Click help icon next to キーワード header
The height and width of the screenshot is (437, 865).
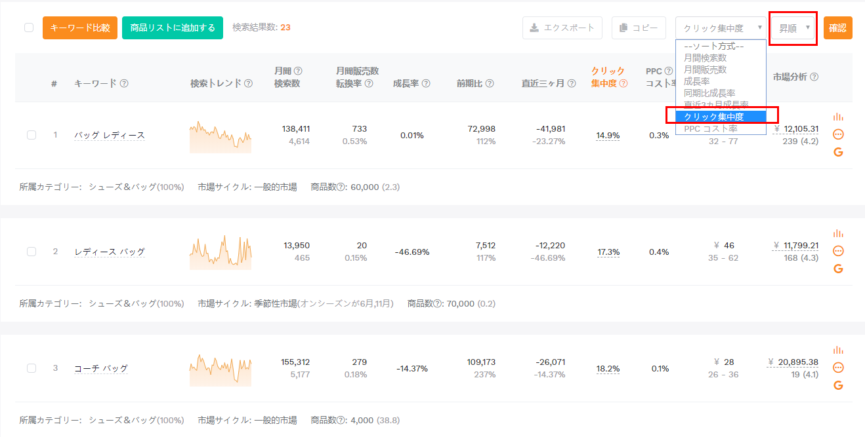click(x=124, y=83)
